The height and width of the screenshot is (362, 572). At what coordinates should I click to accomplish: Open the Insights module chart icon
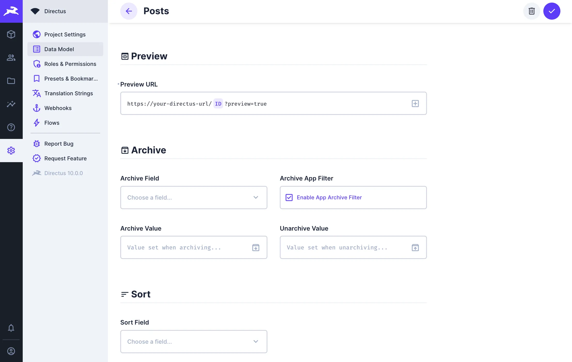pos(11,104)
